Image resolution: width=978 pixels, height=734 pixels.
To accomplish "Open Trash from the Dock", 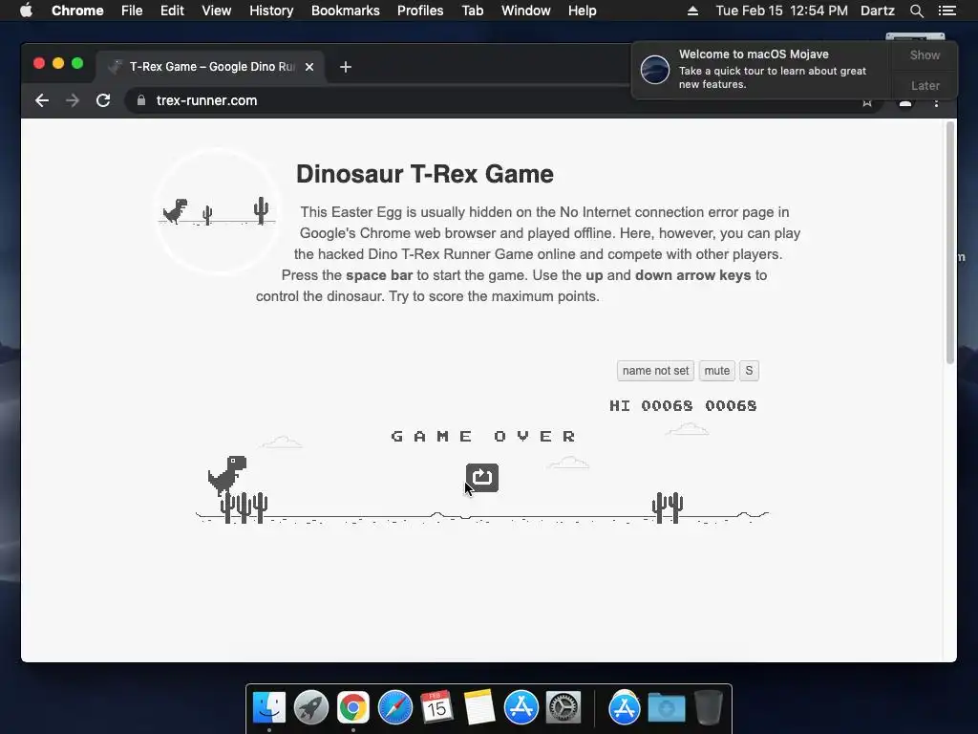I will (x=708, y=708).
